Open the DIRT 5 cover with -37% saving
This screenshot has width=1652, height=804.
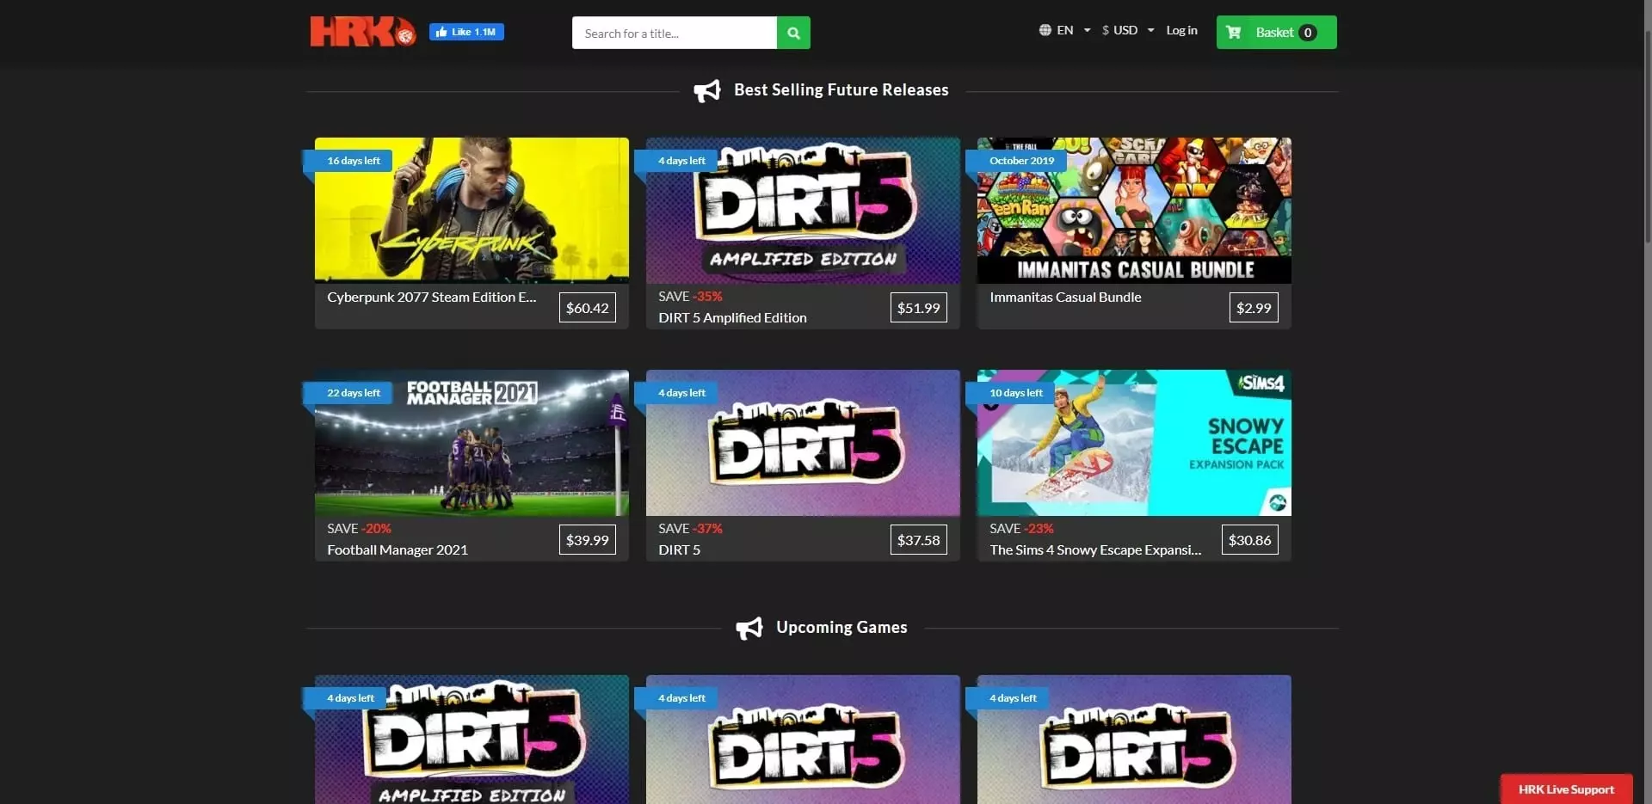click(803, 443)
